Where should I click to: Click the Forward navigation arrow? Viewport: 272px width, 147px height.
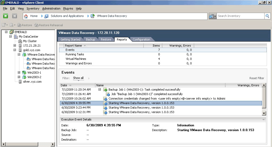pos(14,16)
